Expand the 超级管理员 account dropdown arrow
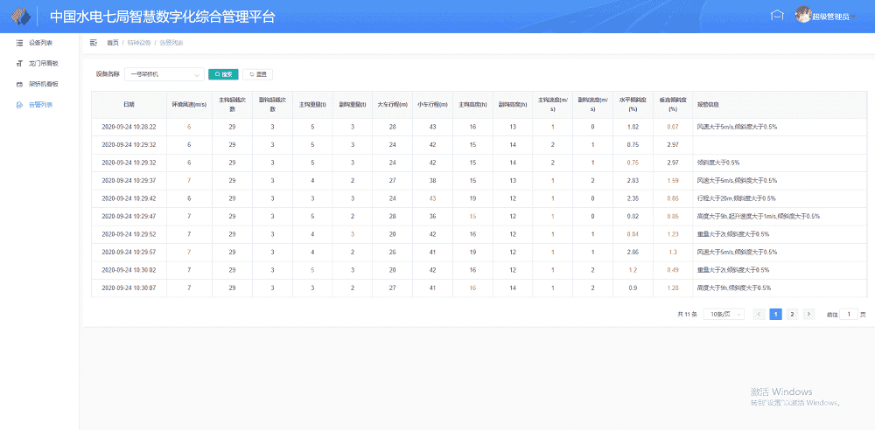 [854, 17]
